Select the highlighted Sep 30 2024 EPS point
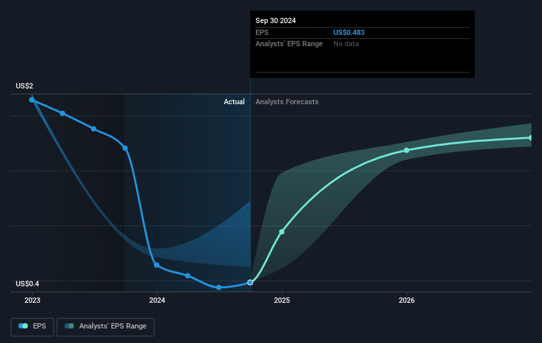The height and width of the screenshot is (343, 542). pos(250,282)
